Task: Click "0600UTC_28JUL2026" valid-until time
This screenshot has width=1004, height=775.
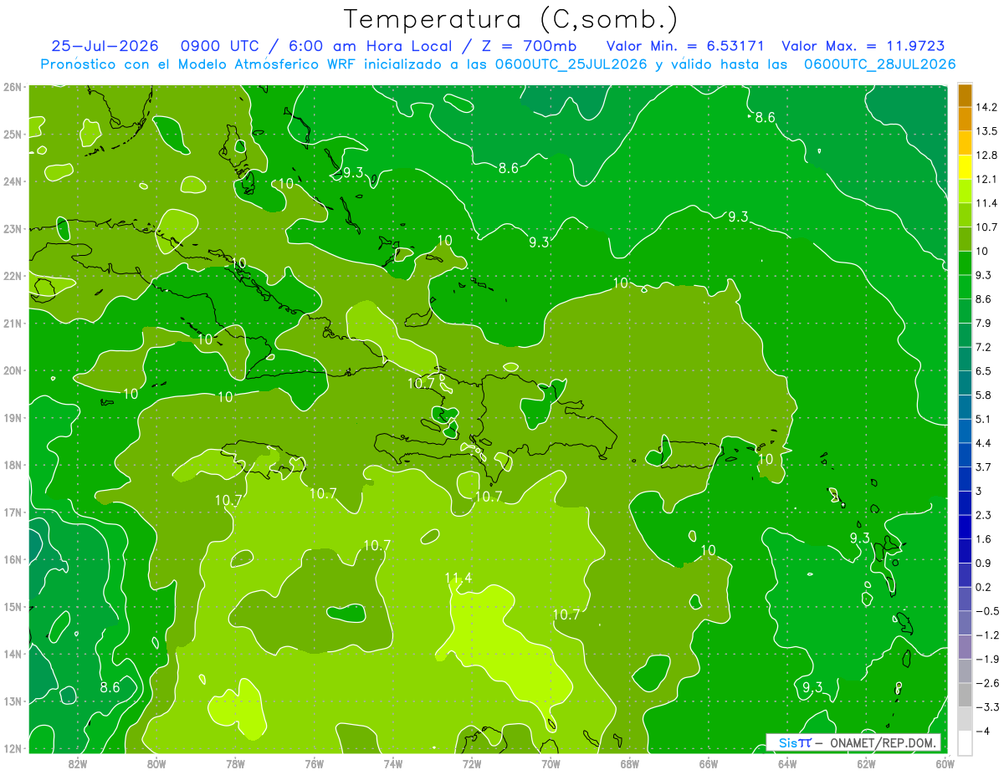Action: [x=879, y=64]
